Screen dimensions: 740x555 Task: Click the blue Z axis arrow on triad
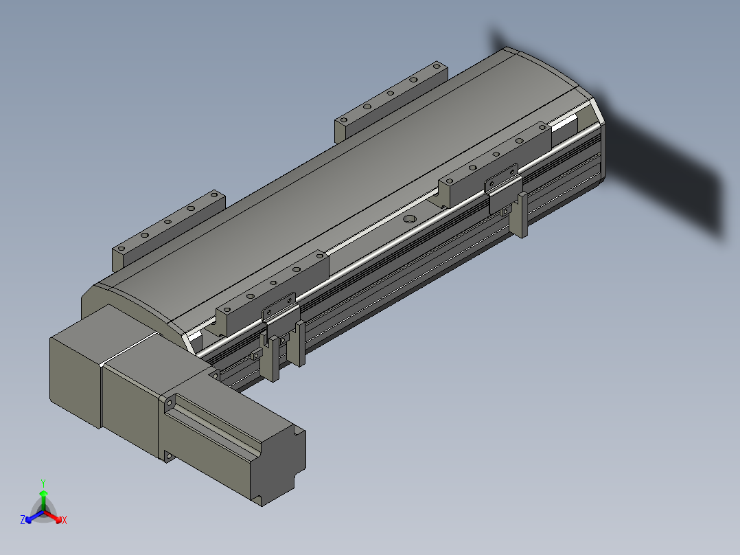[34, 517]
